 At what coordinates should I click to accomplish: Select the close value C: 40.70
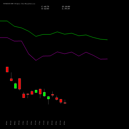(x=45, y=7)
